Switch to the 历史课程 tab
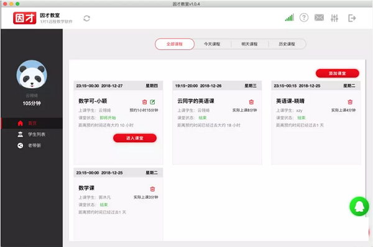The width and height of the screenshot is (373, 247). coord(287,44)
